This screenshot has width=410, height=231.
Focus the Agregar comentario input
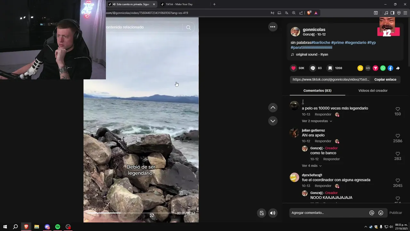pos(329,213)
